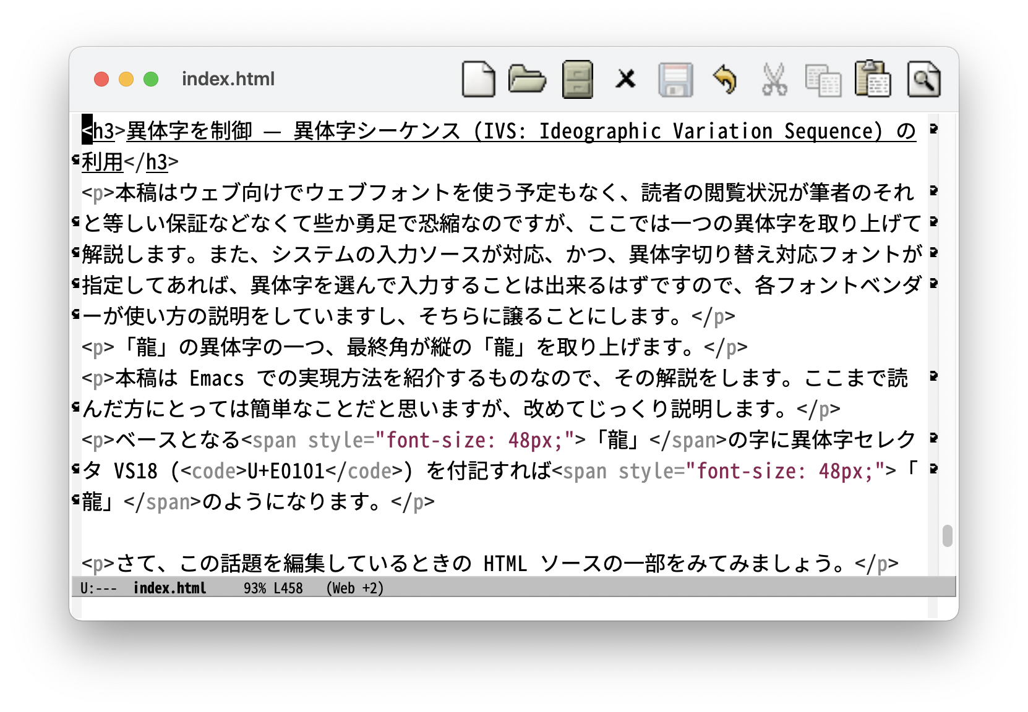Save the buffer using the floppy icon
Image resolution: width=1028 pixels, height=712 pixels.
(675, 80)
